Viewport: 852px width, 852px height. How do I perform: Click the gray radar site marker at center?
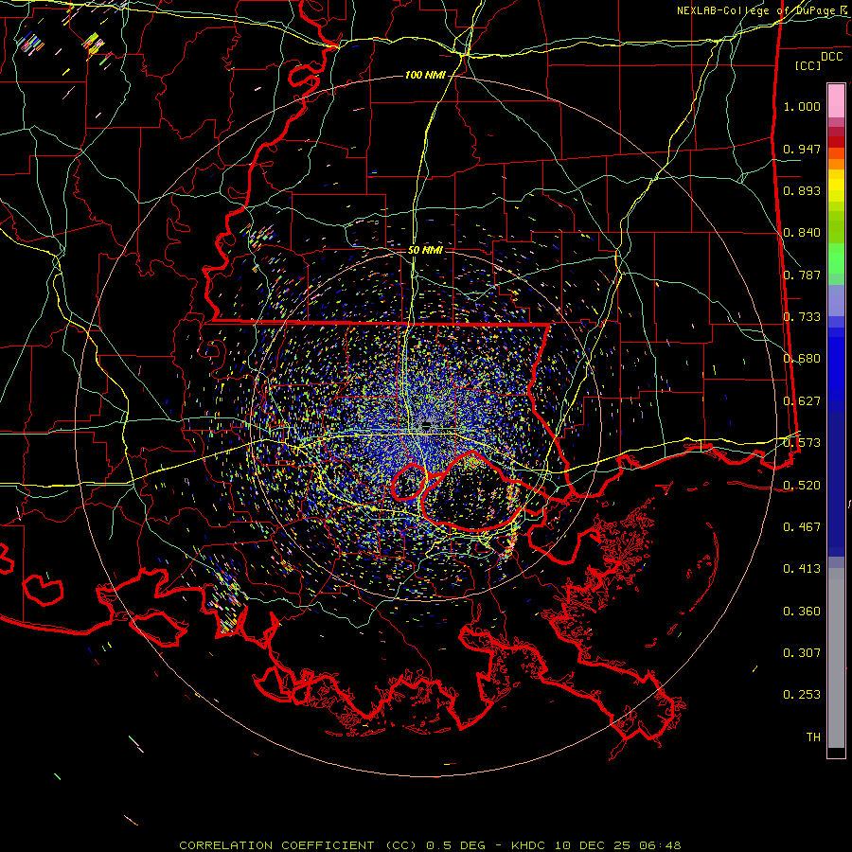coord(427,424)
